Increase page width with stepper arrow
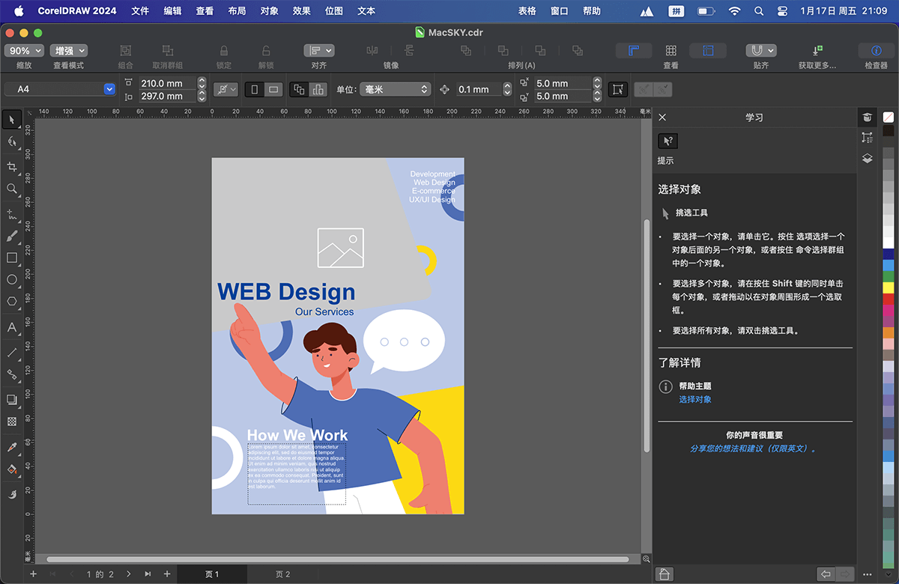Viewport: 899px width, 584px height. pyautogui.click(x=202, y=80)
